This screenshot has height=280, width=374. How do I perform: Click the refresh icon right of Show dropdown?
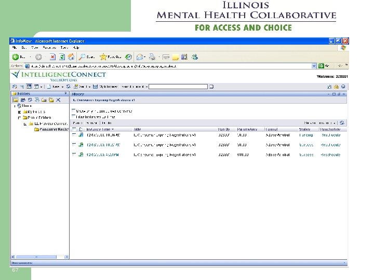342,123
